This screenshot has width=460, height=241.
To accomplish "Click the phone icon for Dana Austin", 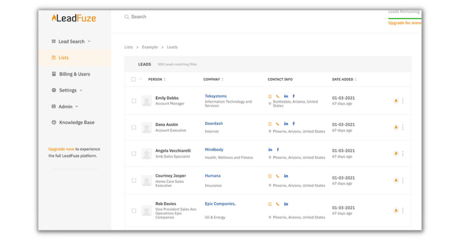I will [x=278, y=124].
